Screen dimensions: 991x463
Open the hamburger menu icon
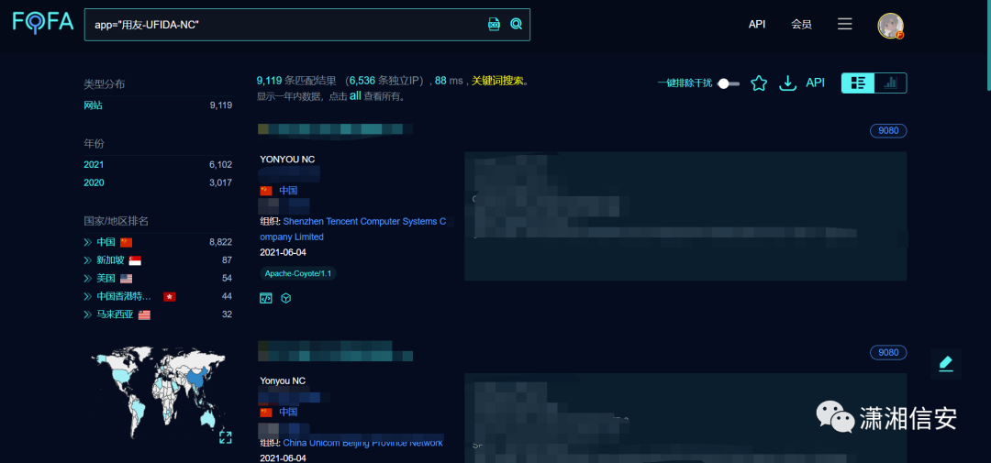(x=845, y=24)
